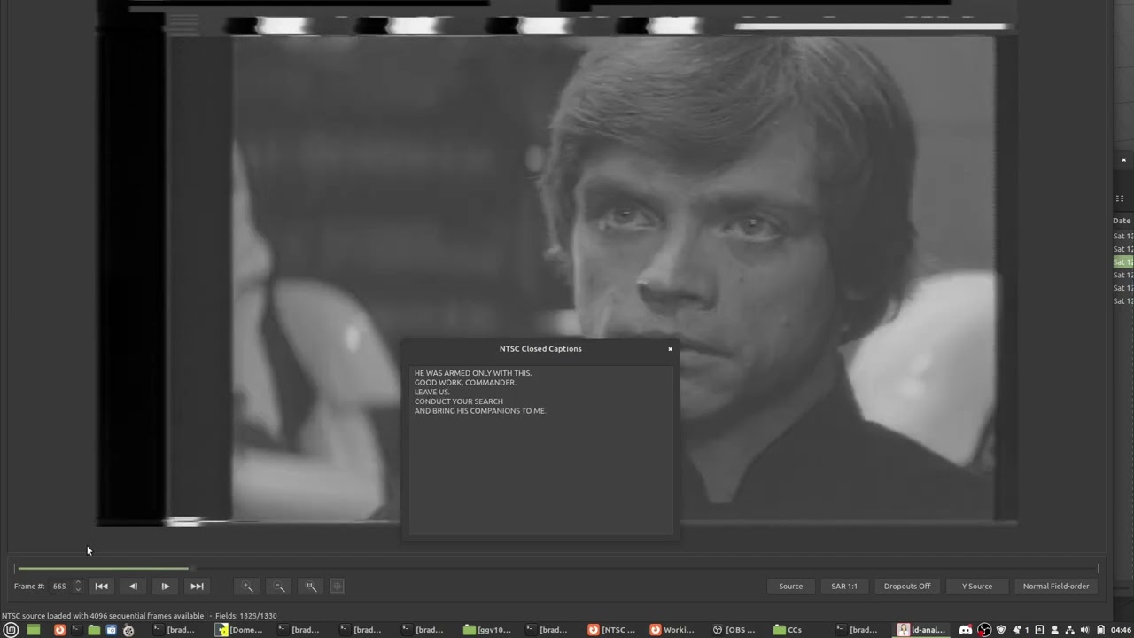Launch the blue screenshot camera icon
The height and width of the screenshot is (638, 1134).
tap(112, 630)
